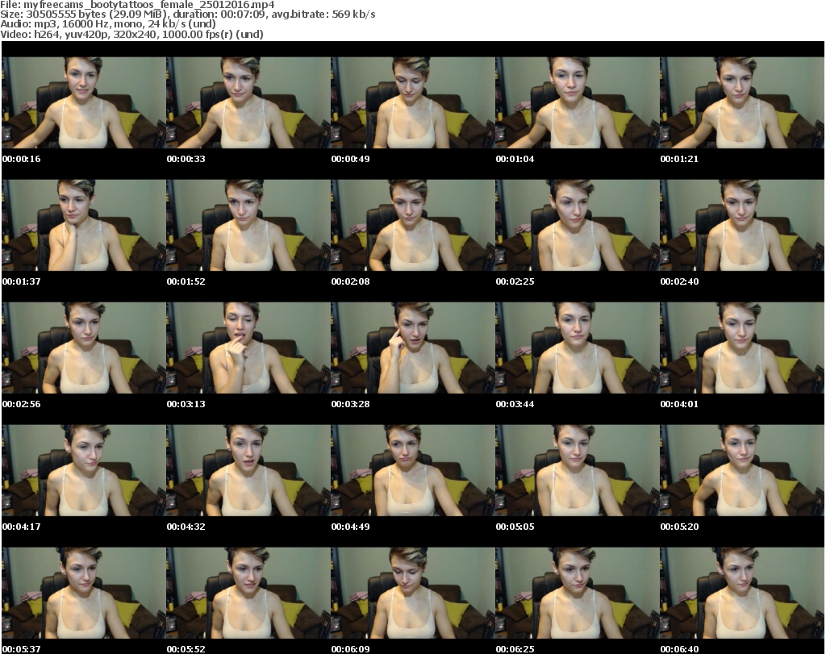Screen dimensions: 826x654
Task: Click the file name text in the header
Action: 137,5
